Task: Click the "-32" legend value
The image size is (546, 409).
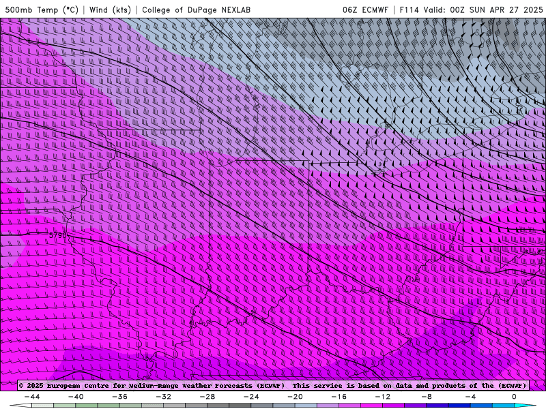Action: [163, 397]
